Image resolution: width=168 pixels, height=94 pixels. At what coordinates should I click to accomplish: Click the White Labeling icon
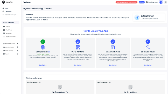(4, 51)
